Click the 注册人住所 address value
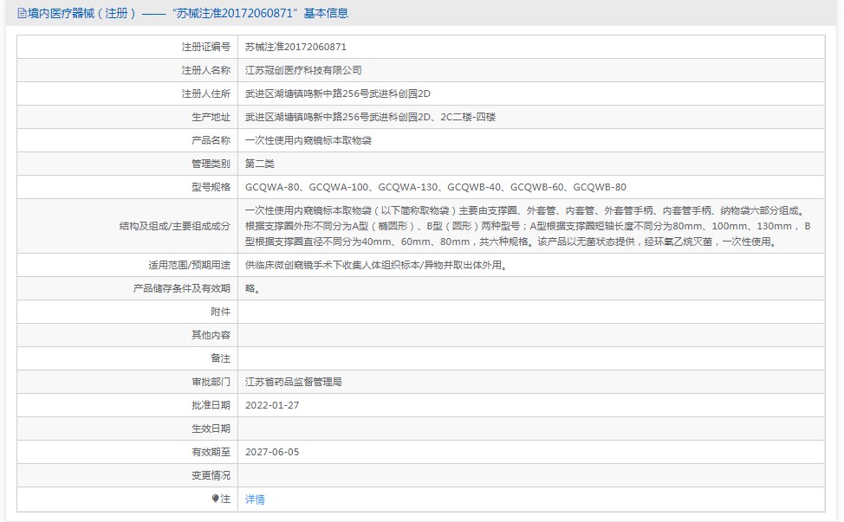This screenshot has width=844, height=522. tap(338, 93)
